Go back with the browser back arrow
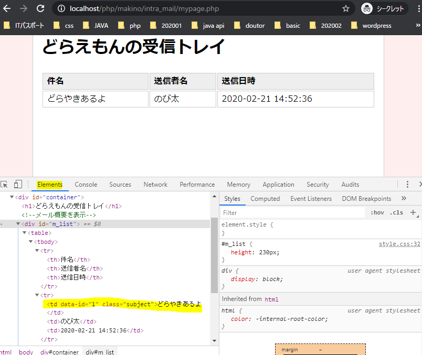This screenshot has height=355, width=422. 7,8
